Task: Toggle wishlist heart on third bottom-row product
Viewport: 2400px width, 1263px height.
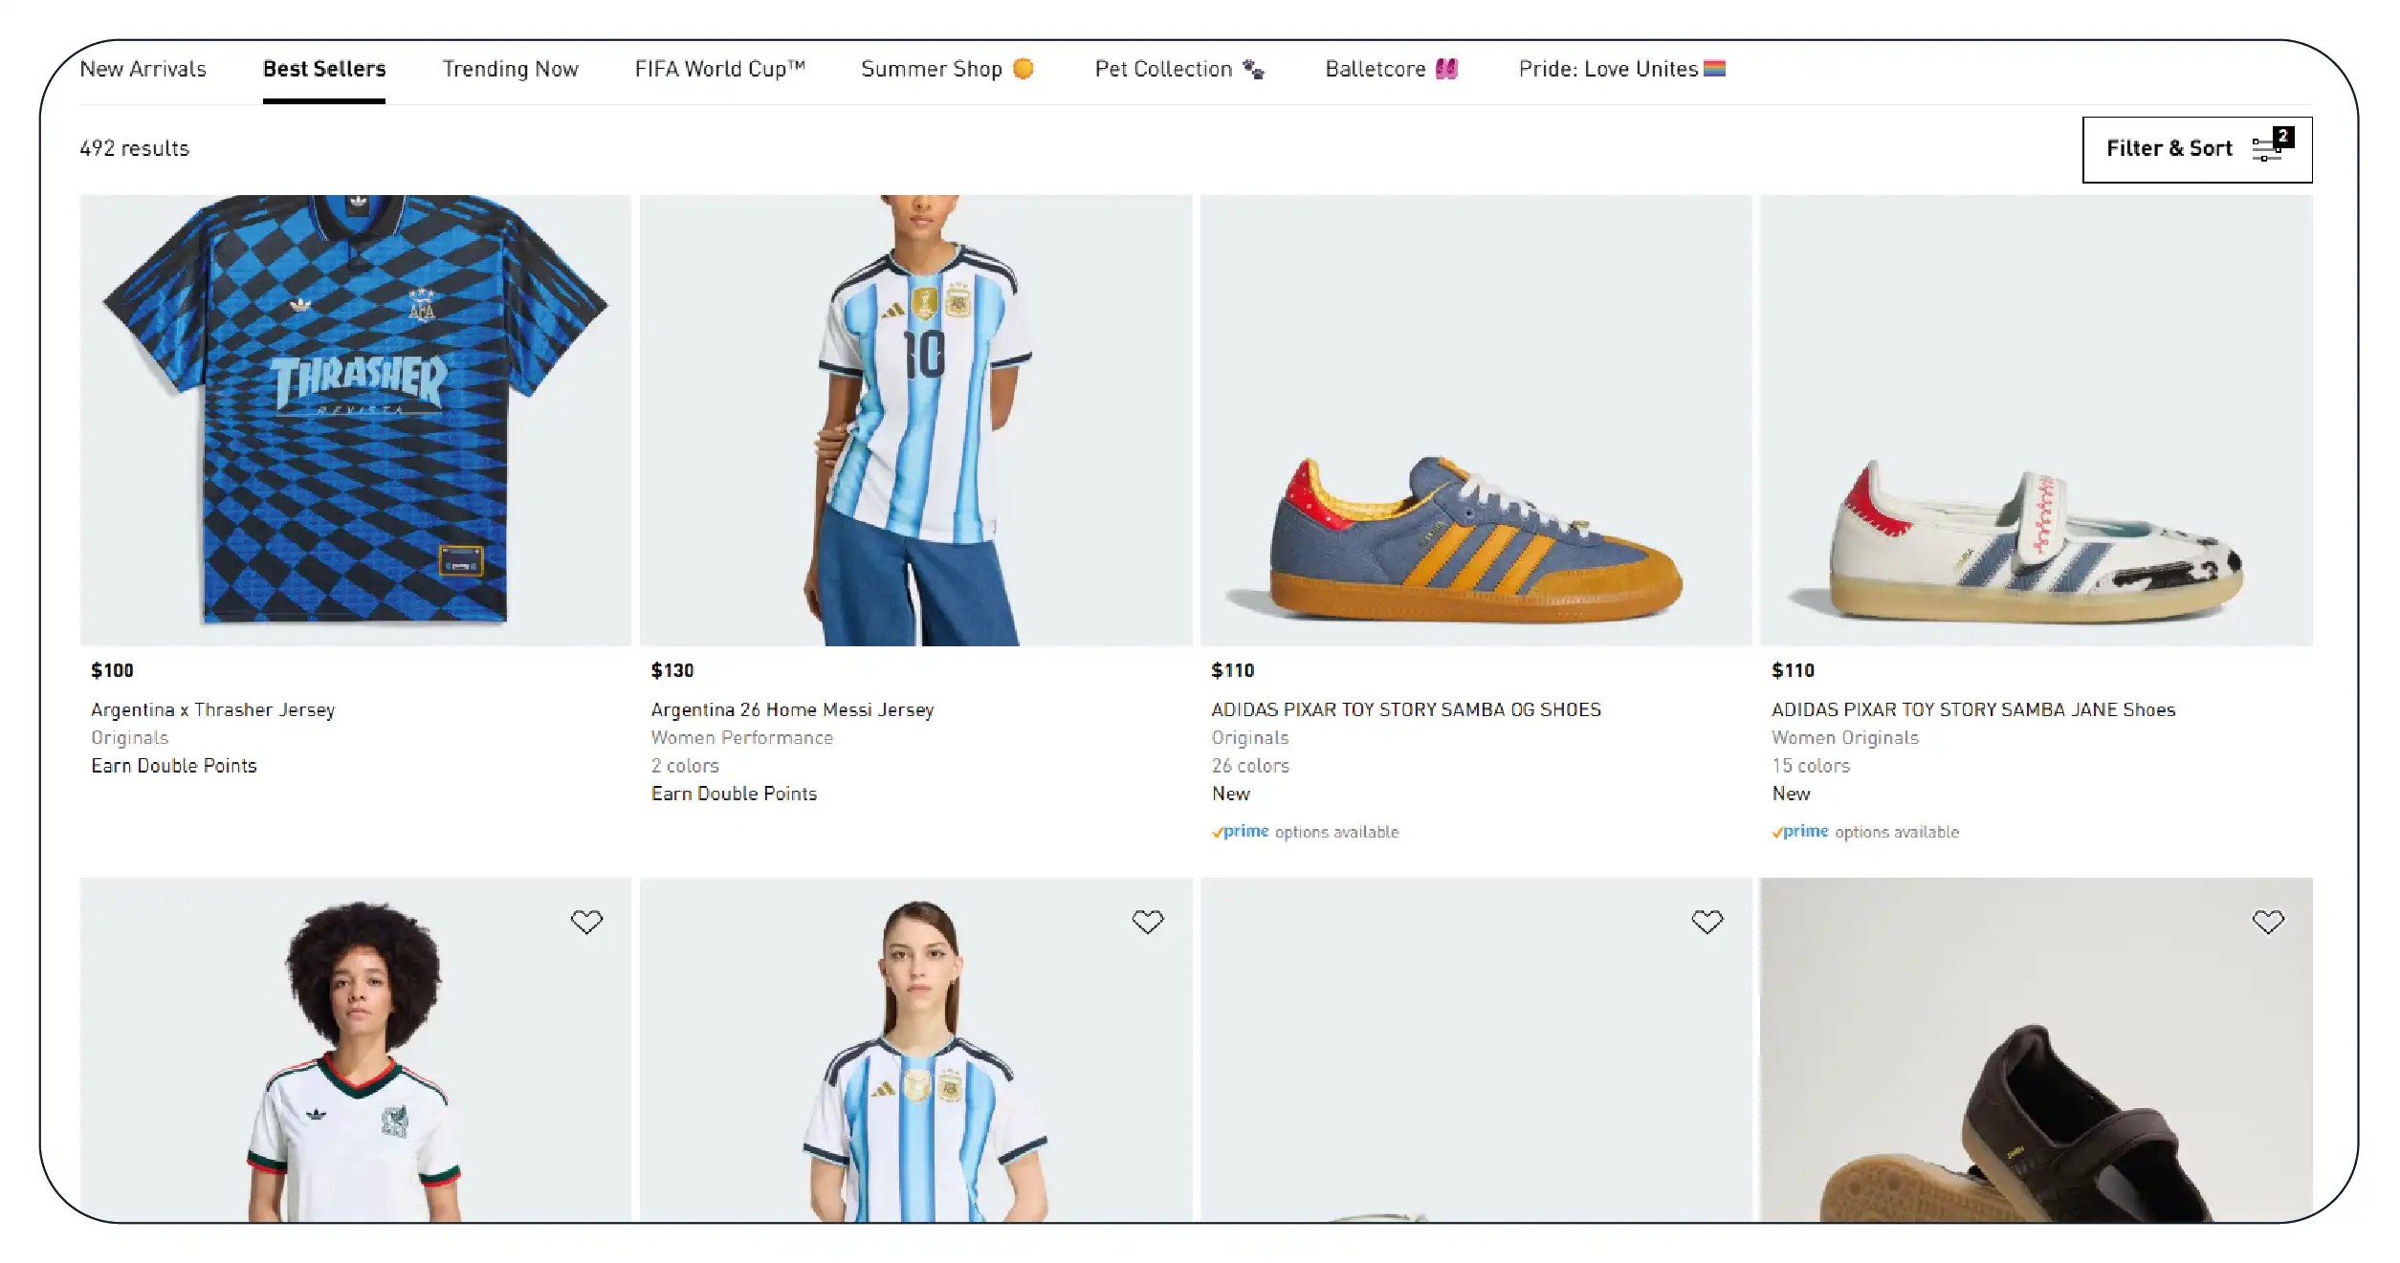Action: point(1706,922)
